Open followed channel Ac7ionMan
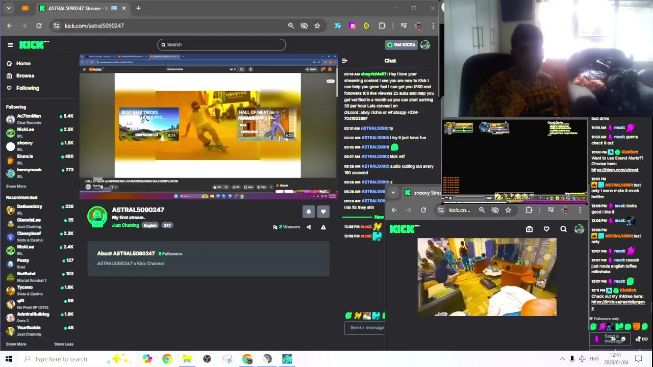 point(40,118)
